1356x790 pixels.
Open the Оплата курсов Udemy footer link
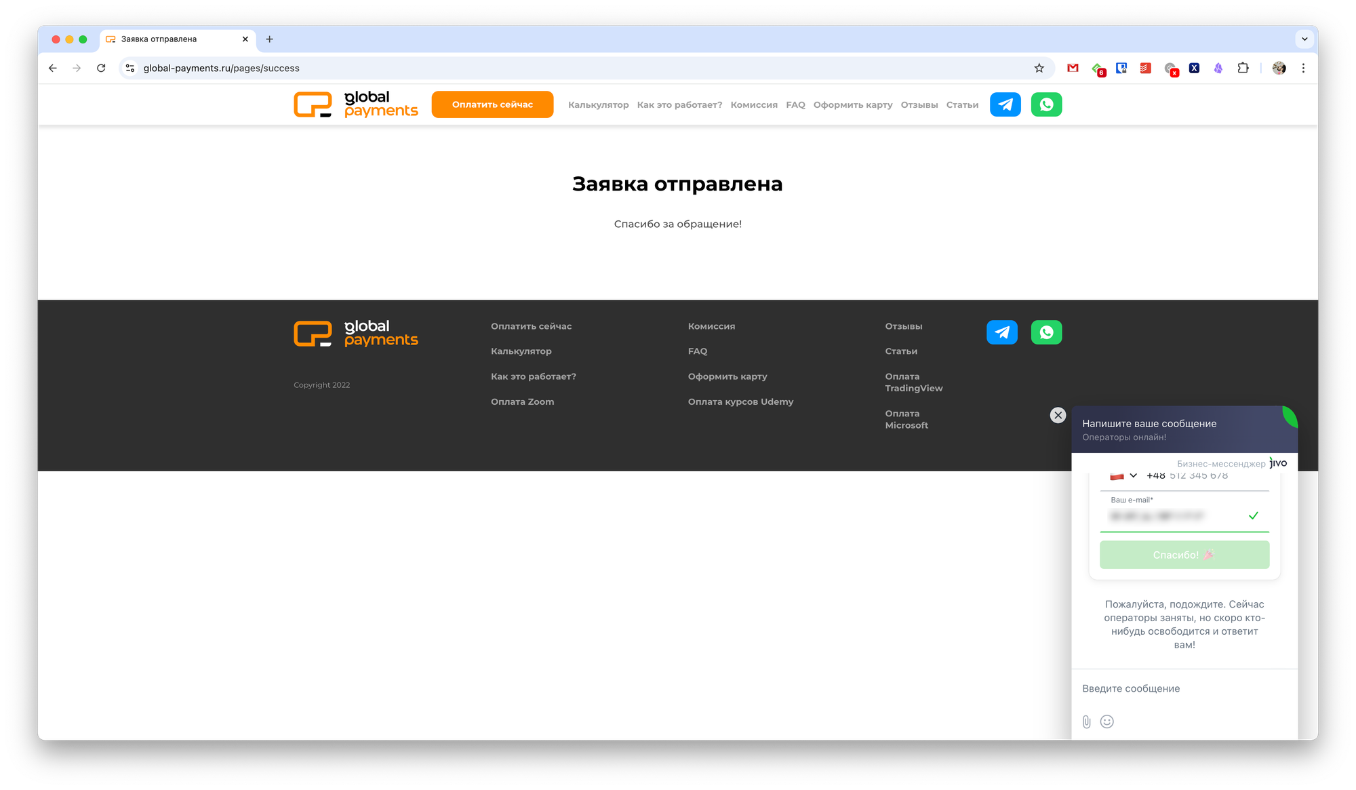tap(740, 401)
